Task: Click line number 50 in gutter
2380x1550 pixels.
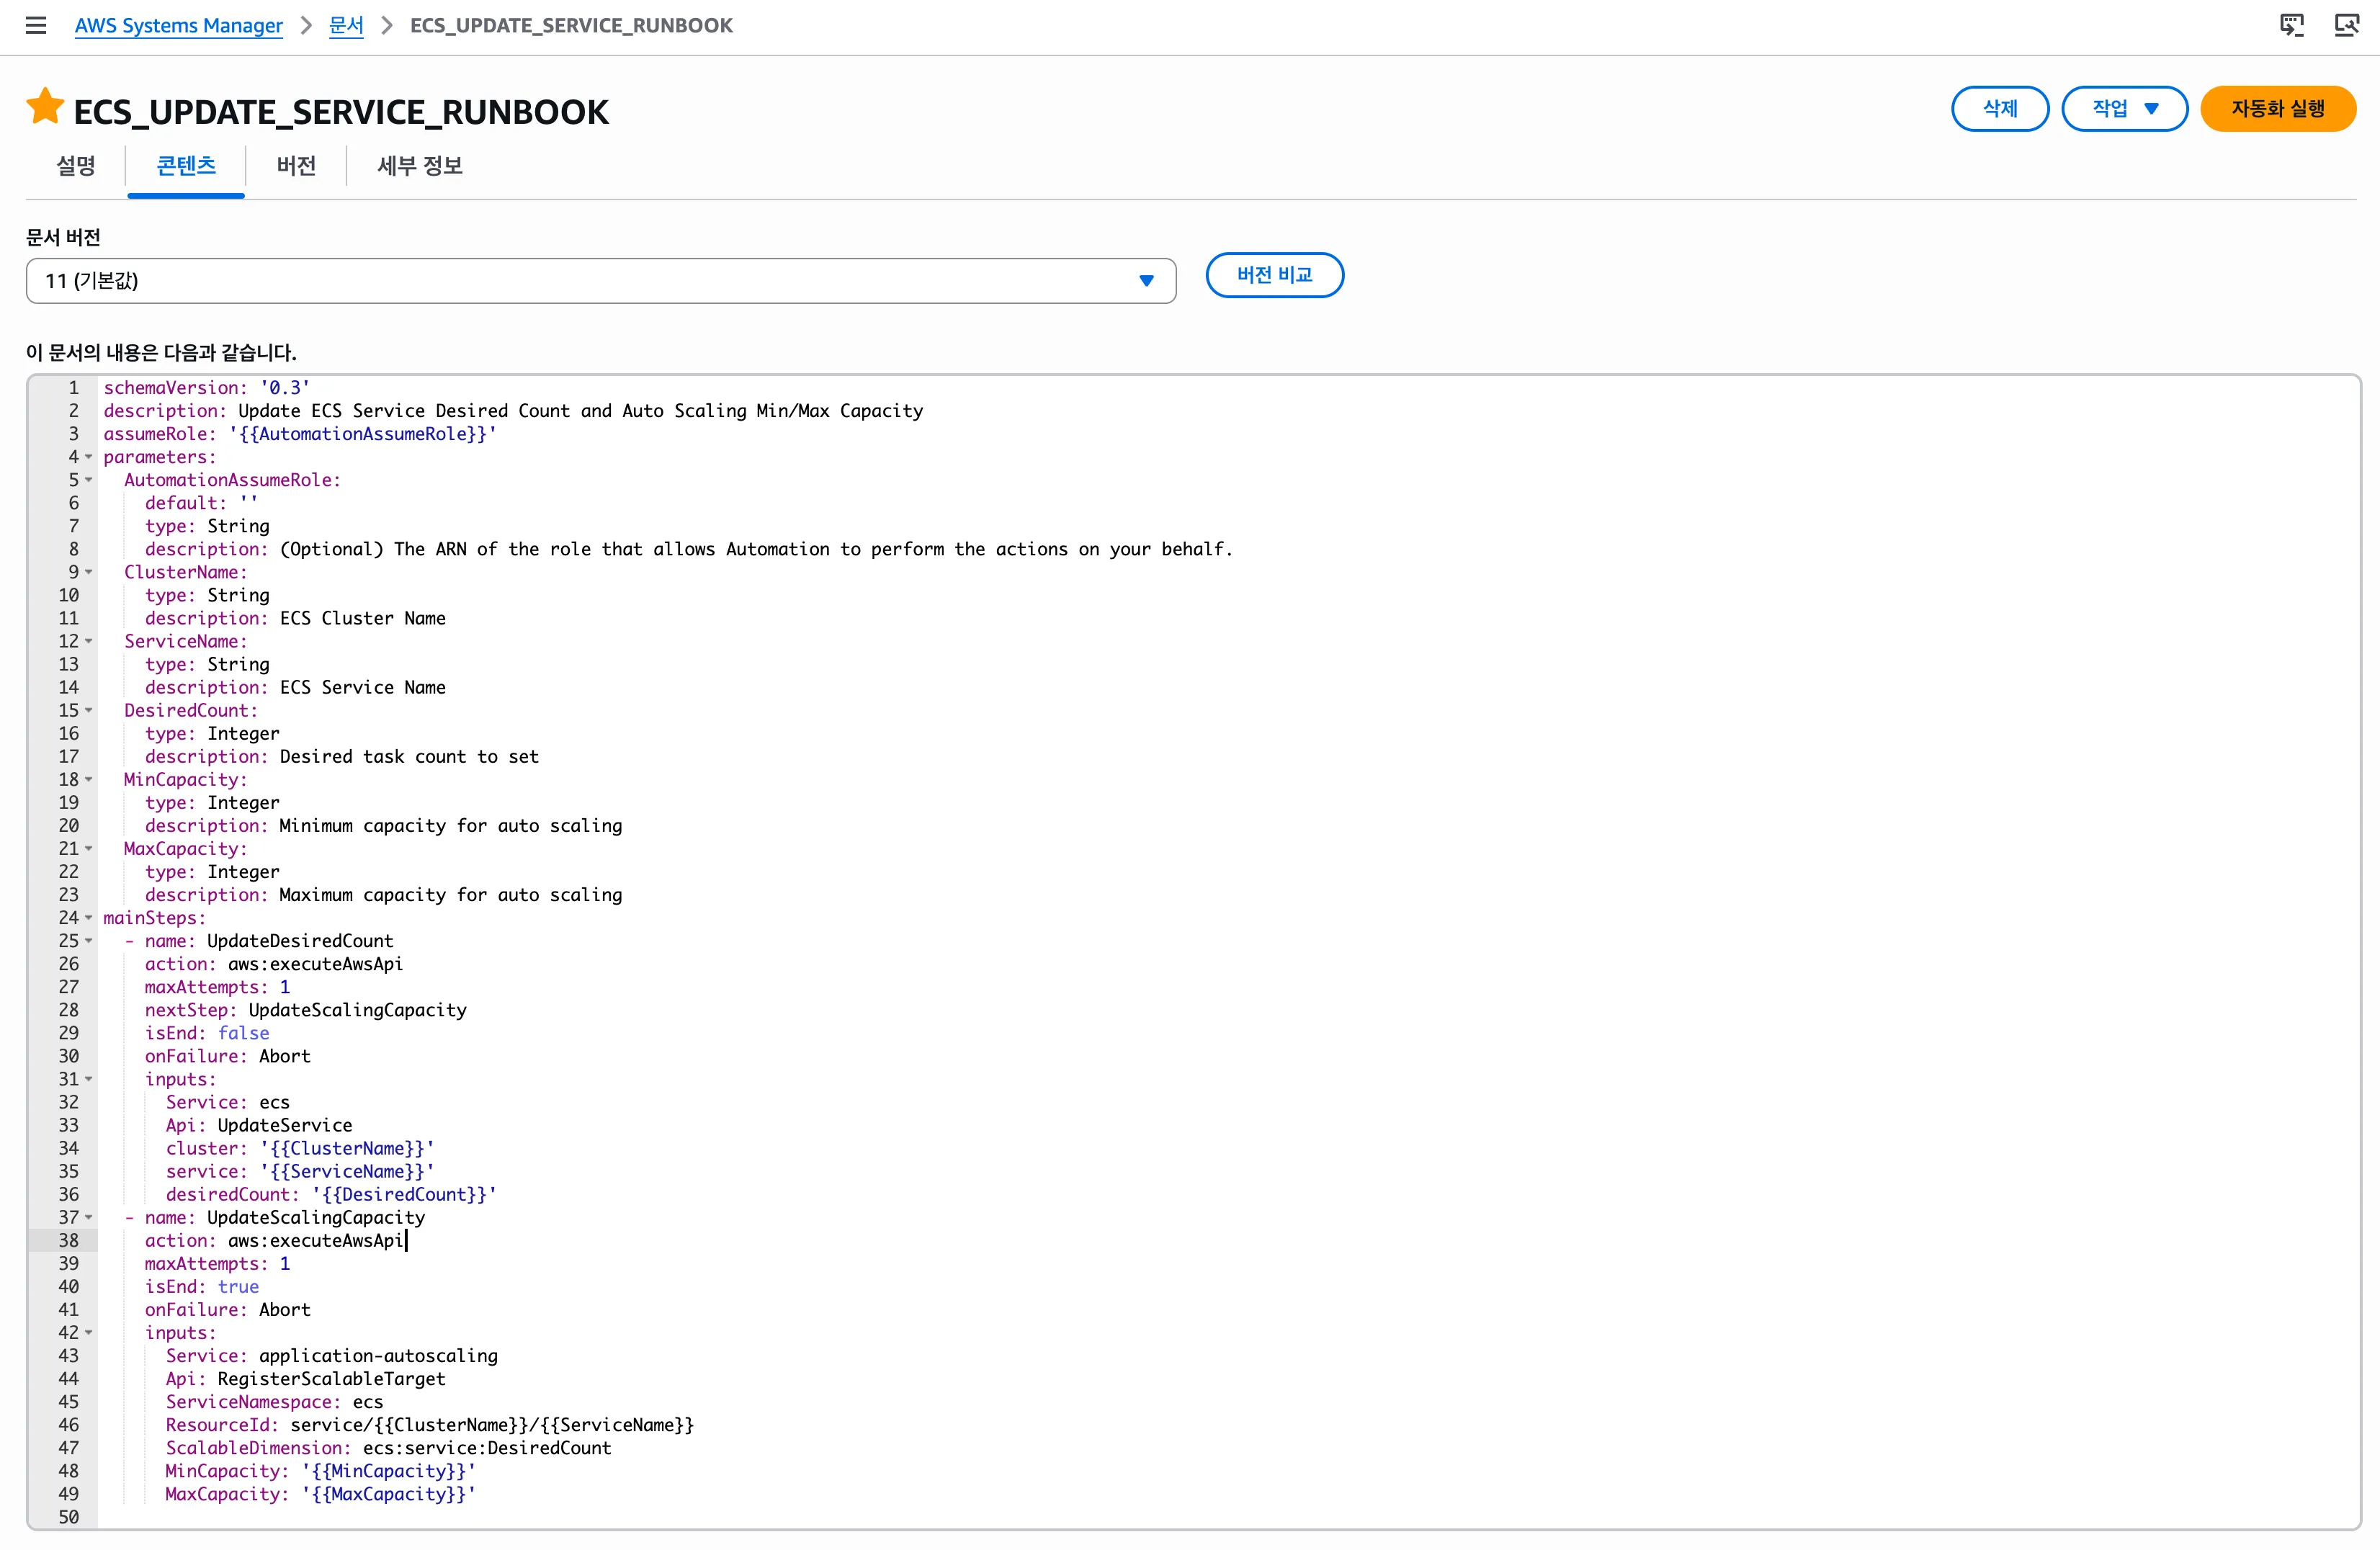Action: (68, 1517)
